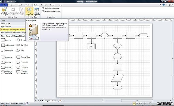This screenshot has height=106, width=174.
Task: Select the top-row decision diamond on the canvas
Action: (x=104, y=35)
